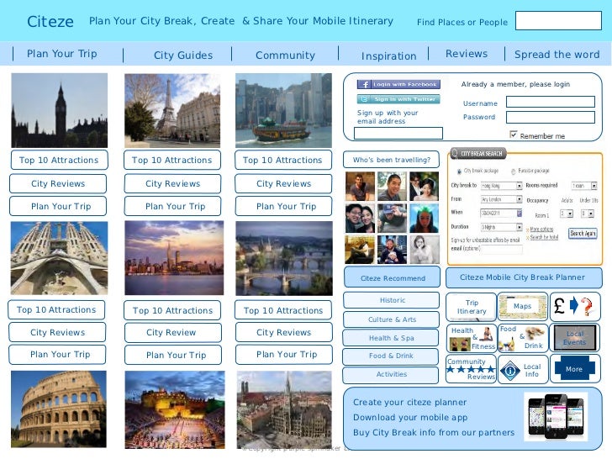Open the Community navigation tab
This screenshot has height=459, width=612.
[285, 55]
